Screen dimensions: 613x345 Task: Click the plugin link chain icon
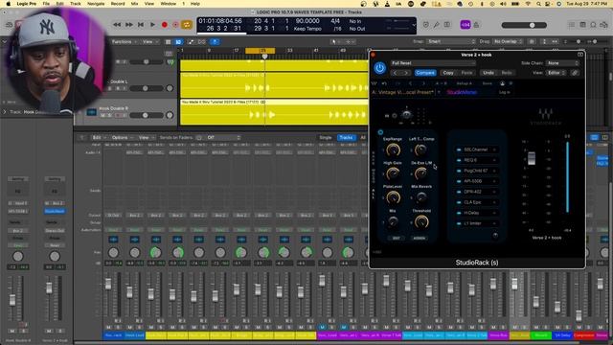(x=575, y=73)
